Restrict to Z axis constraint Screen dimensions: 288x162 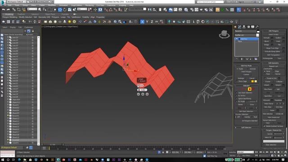tap(152, 22)
